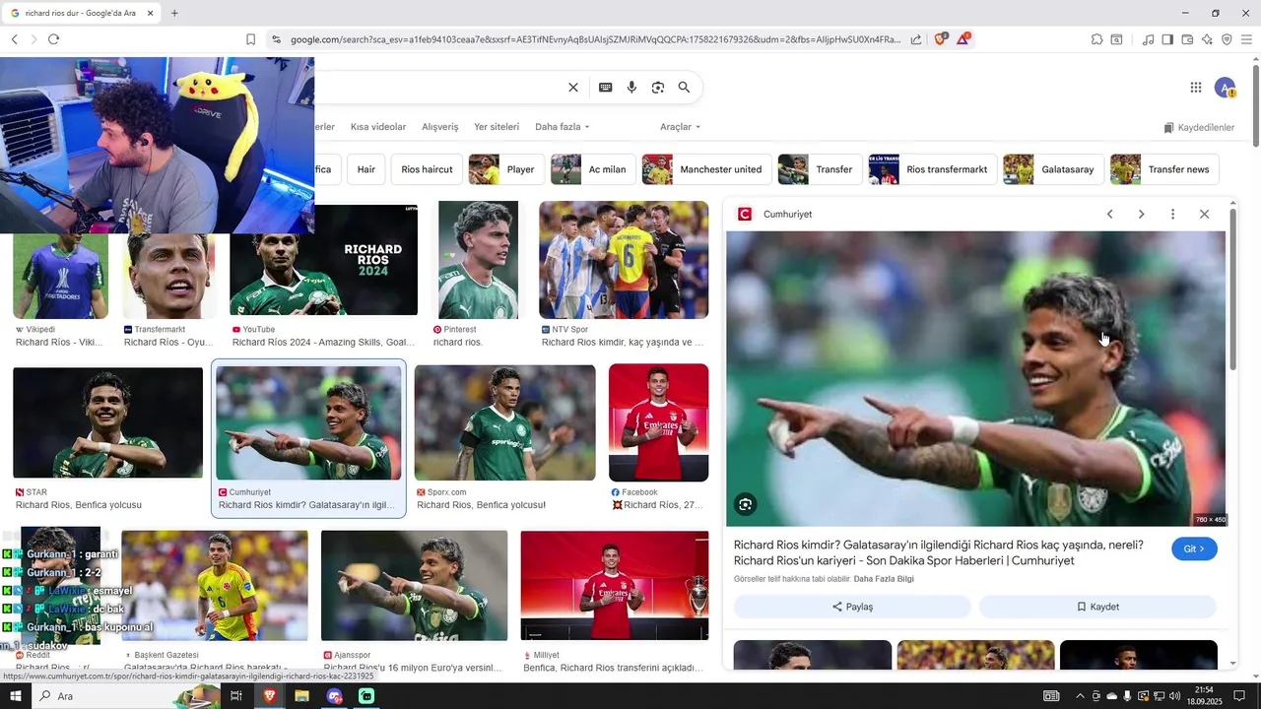Open a new browser tab
Screen dimensions: 1261x709
click(174, 13)
